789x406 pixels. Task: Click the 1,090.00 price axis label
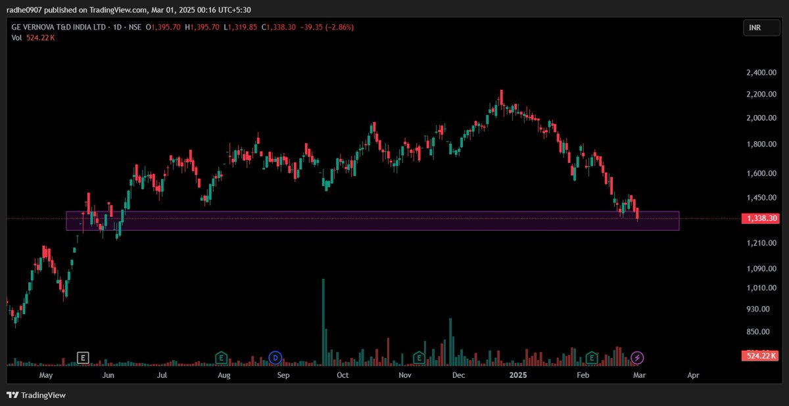coord(761,269)
